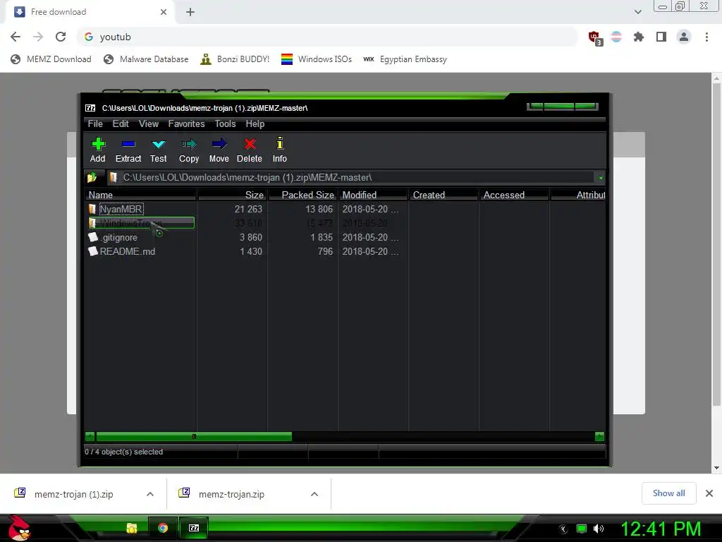Open Info from the toolbar
This screenshot has width=722, height=542.
(279, 143)
